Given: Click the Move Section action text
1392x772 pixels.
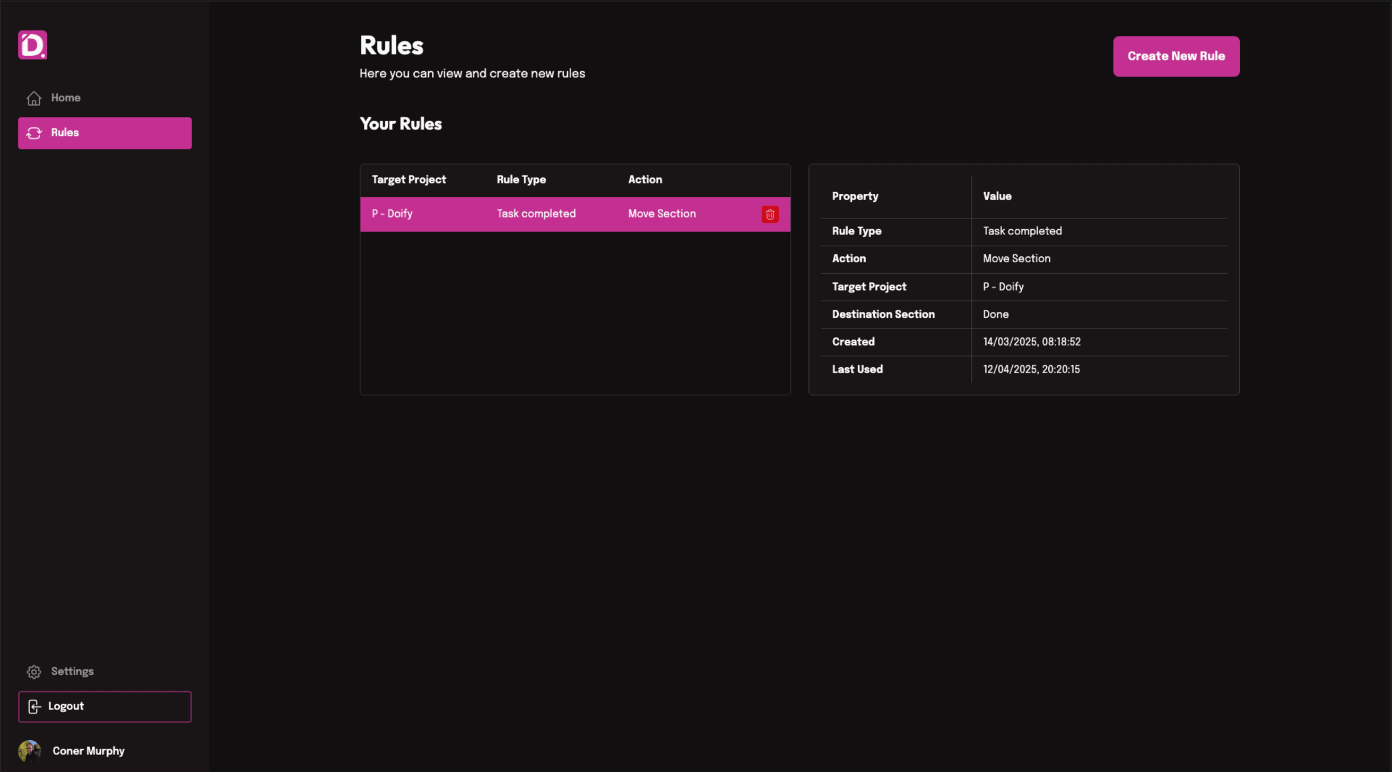Looking at the screenshot, I should [x=662, y=213].
